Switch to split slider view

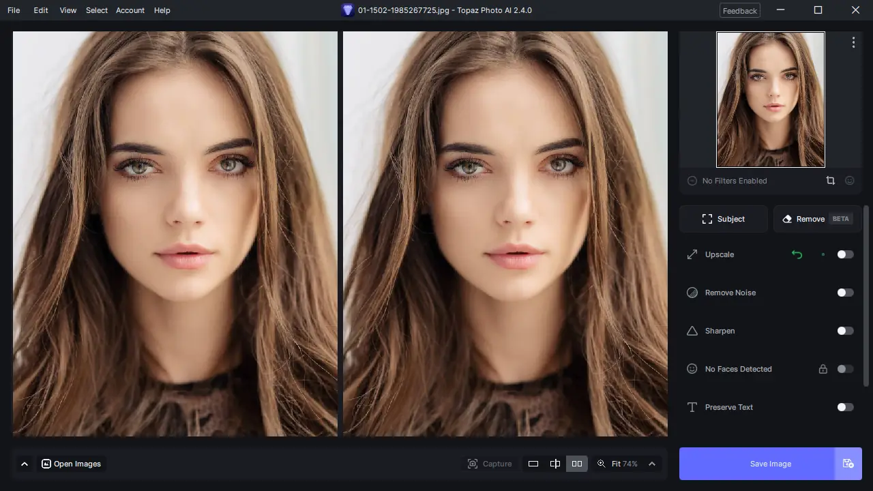click(x=555, y=464)
